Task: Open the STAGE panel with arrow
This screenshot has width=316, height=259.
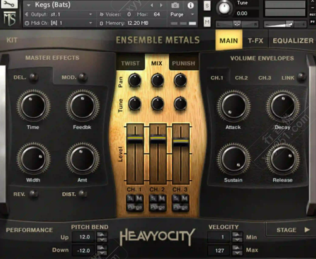Action: pyautogui.click(x=307, y=230)
